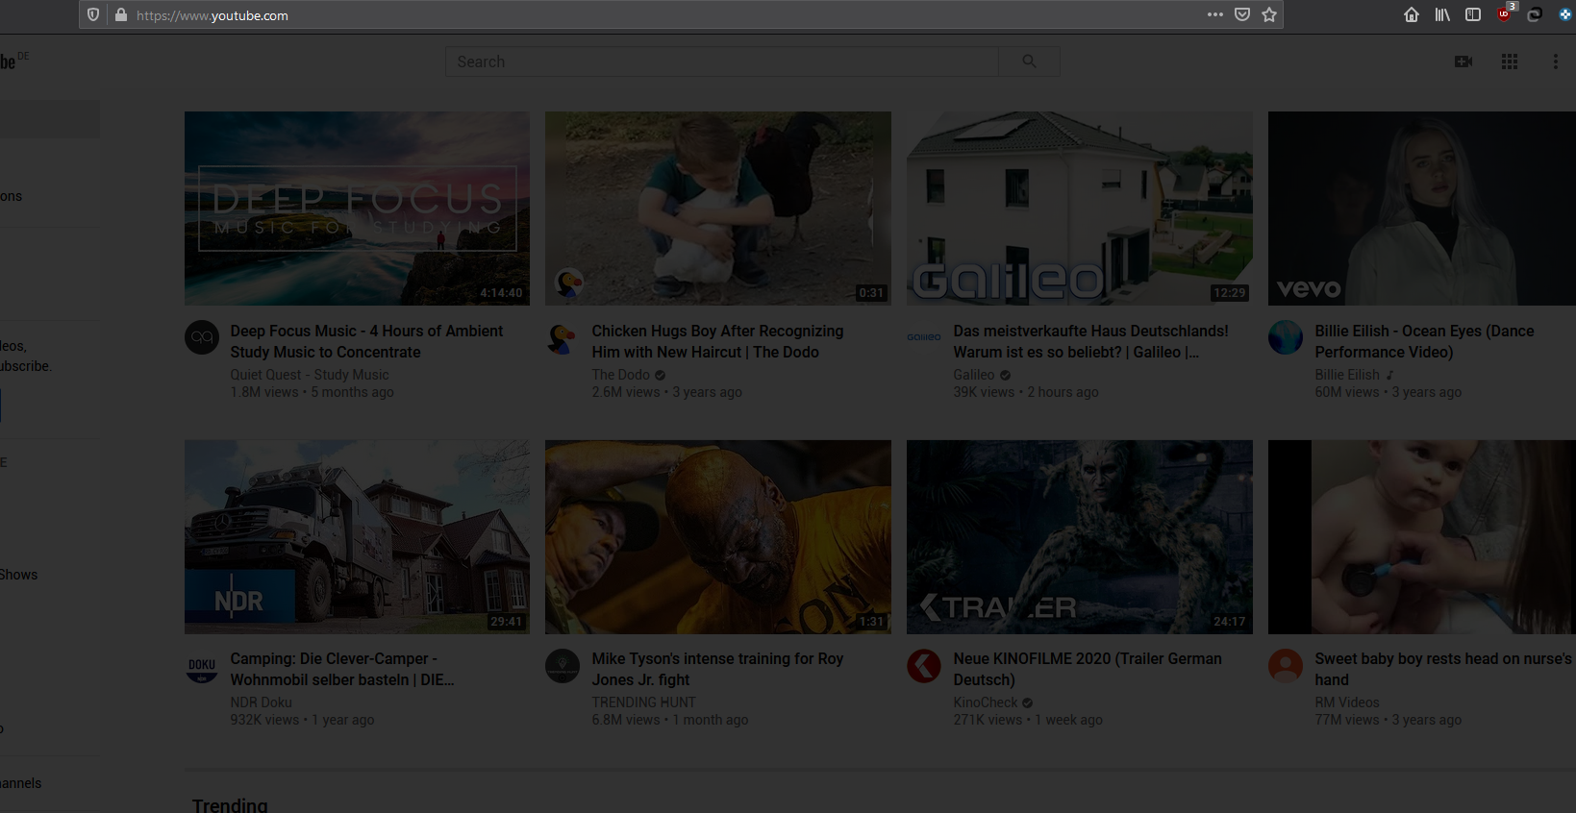The image size is (1576, 813).
Task: Open title 'Chicken Hugs Boy After Recognizing'
Action: pyautogui.click(x=717, y=341)
